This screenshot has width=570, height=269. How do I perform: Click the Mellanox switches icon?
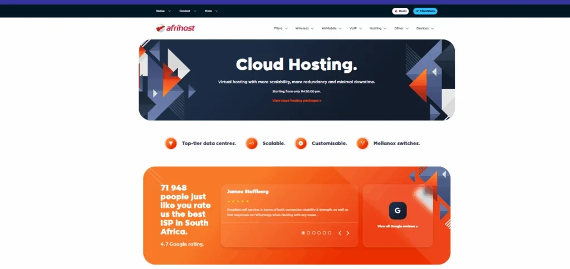tap(362, 143)
